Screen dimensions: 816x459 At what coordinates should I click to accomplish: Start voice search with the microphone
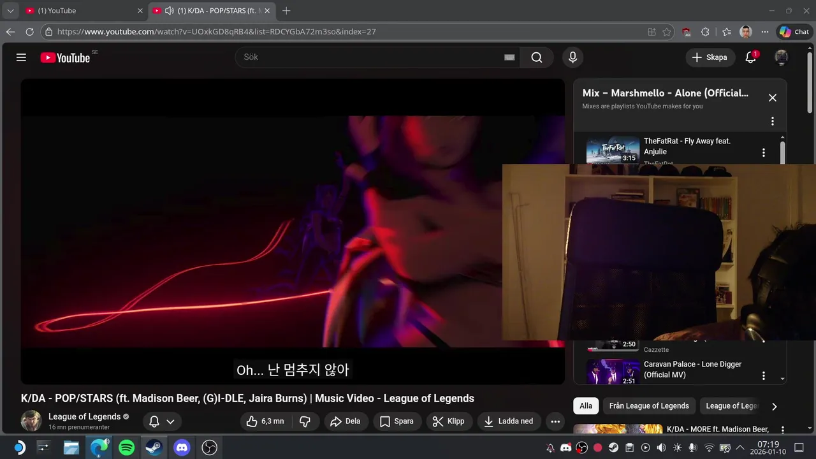tap(572, 57)
